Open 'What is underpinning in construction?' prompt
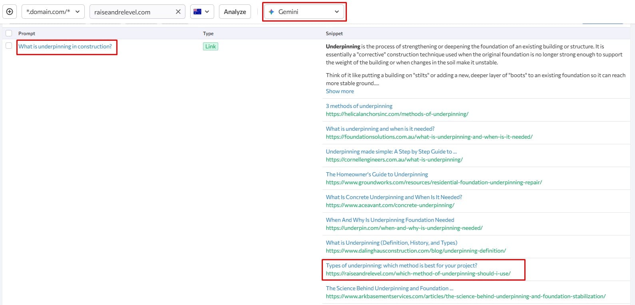The image size is (635, 305). (65, 46)
